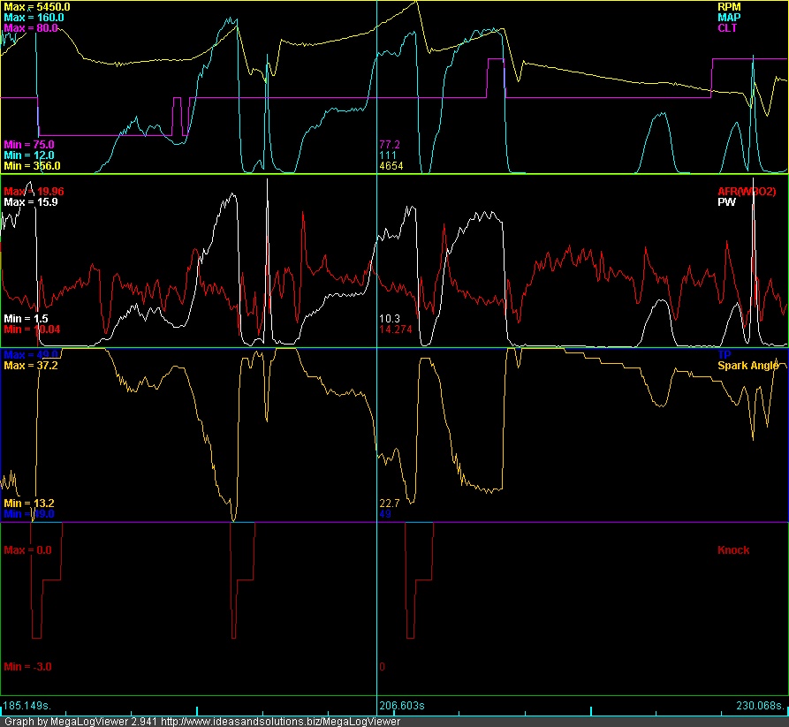The width and height of the screenshot is (789, 727).
Task: Click the Max = 19.96 AFR value
Action: 34,191
